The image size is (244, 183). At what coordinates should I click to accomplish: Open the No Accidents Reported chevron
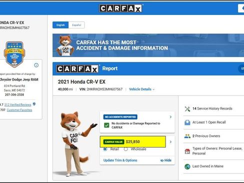coord(170,117)
